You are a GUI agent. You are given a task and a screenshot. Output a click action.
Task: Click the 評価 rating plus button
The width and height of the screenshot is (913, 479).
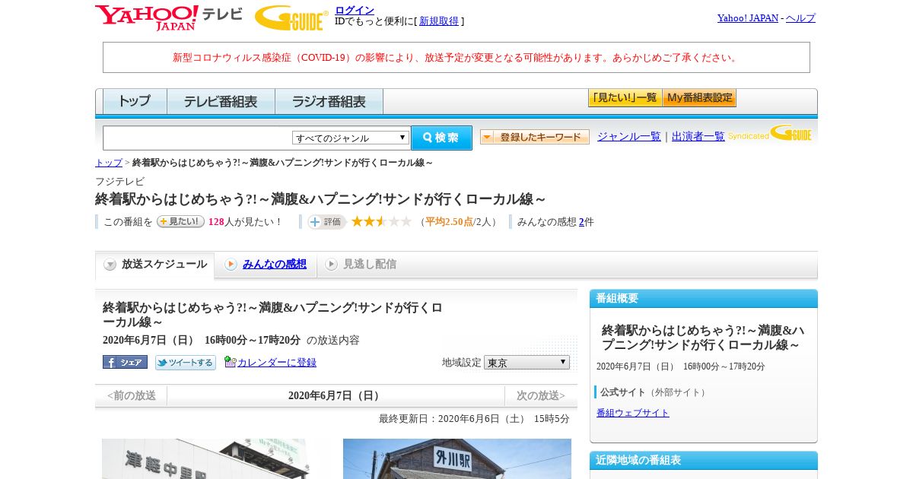pos(326,222)
